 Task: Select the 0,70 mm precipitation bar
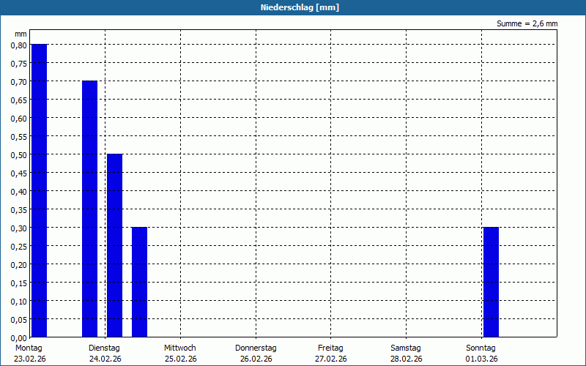coord(89,209)
